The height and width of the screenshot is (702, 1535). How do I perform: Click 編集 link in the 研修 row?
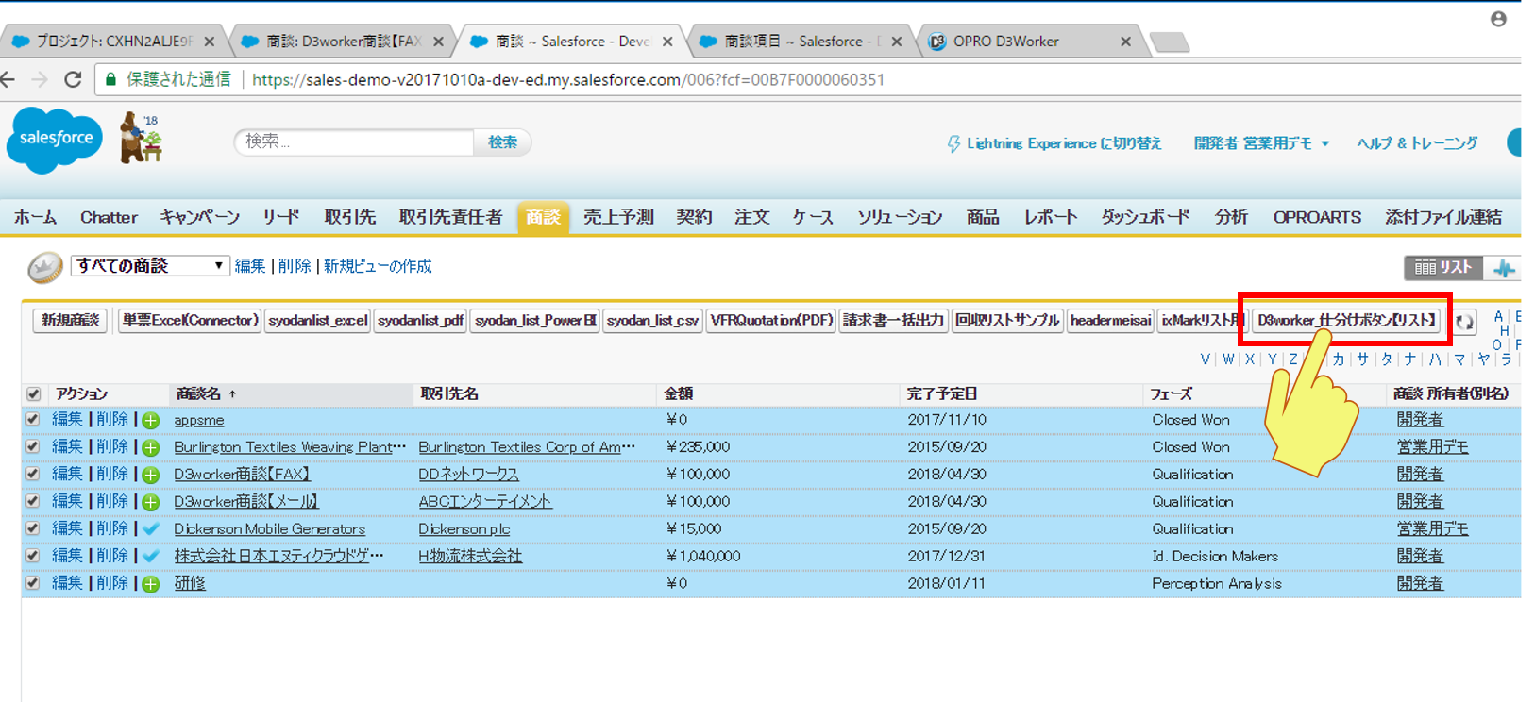(x=67, y=584)
